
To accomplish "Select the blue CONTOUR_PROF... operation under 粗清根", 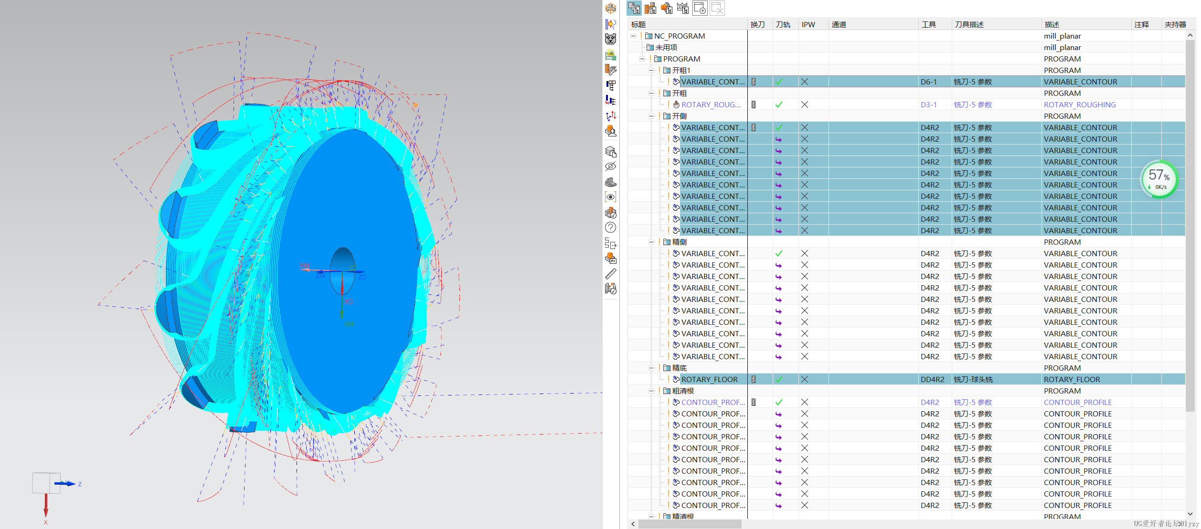I will (x=713, y=402).
